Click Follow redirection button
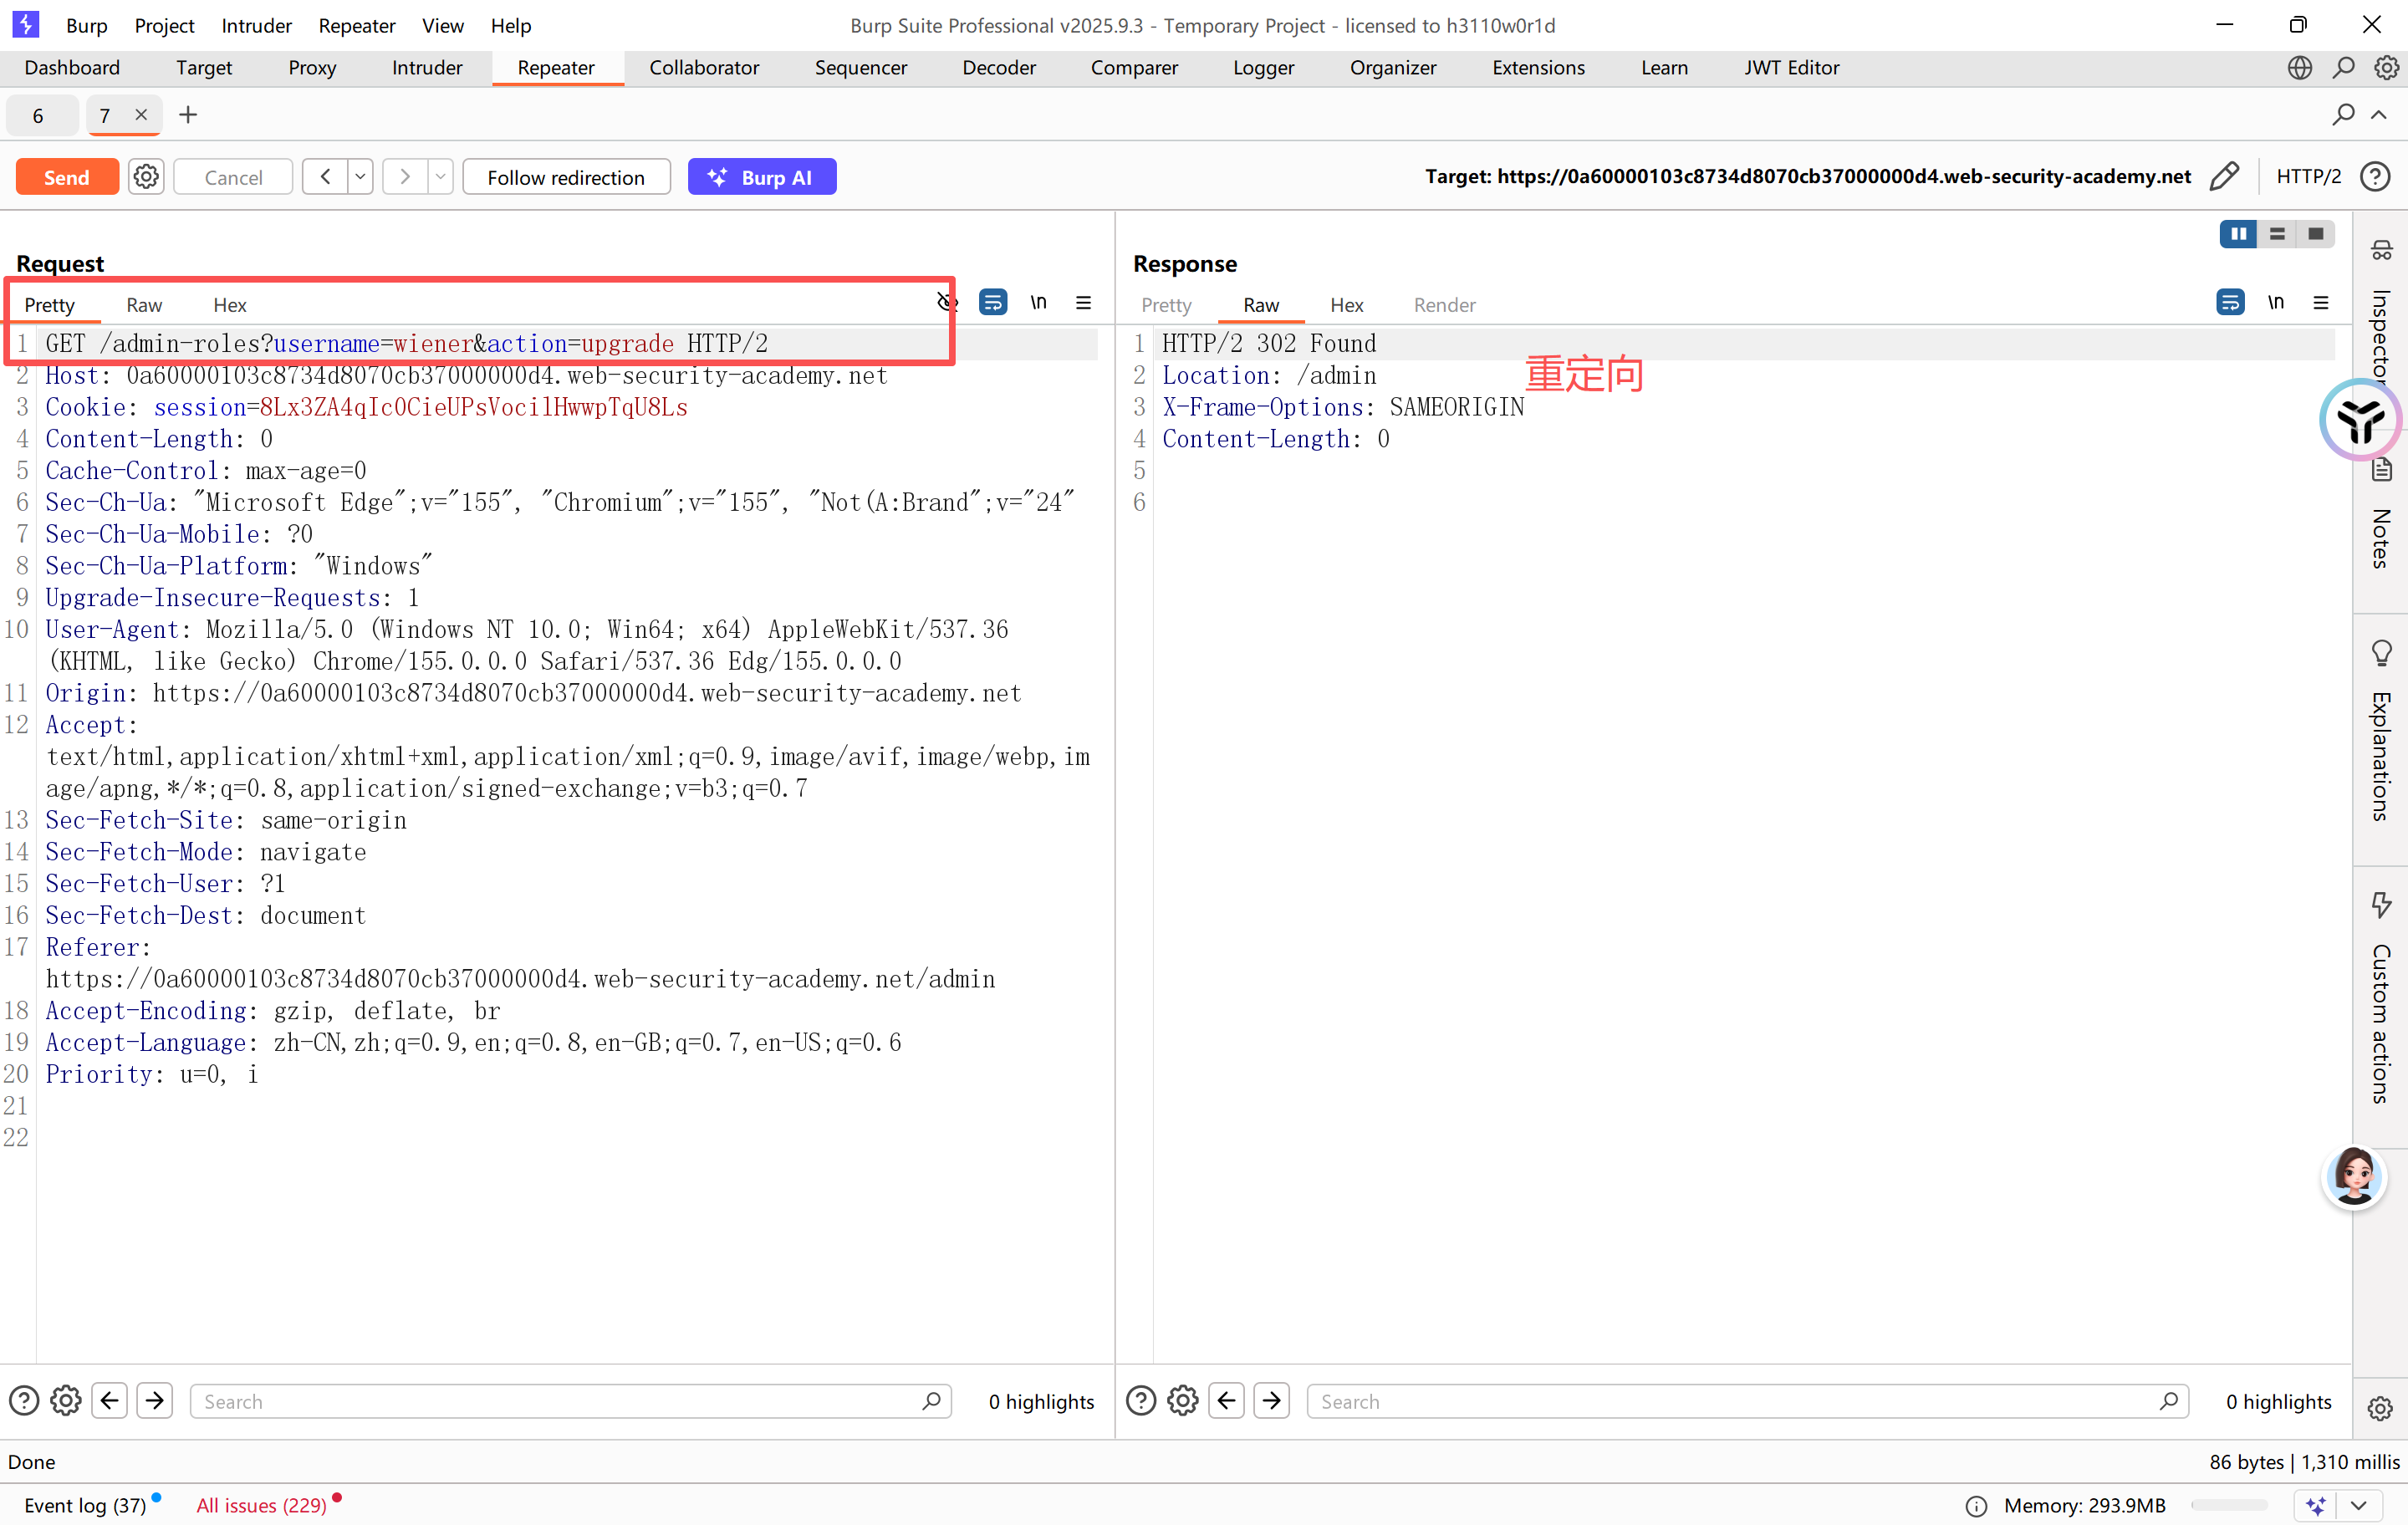2408x1525 pixels. [x=566, y=177]
